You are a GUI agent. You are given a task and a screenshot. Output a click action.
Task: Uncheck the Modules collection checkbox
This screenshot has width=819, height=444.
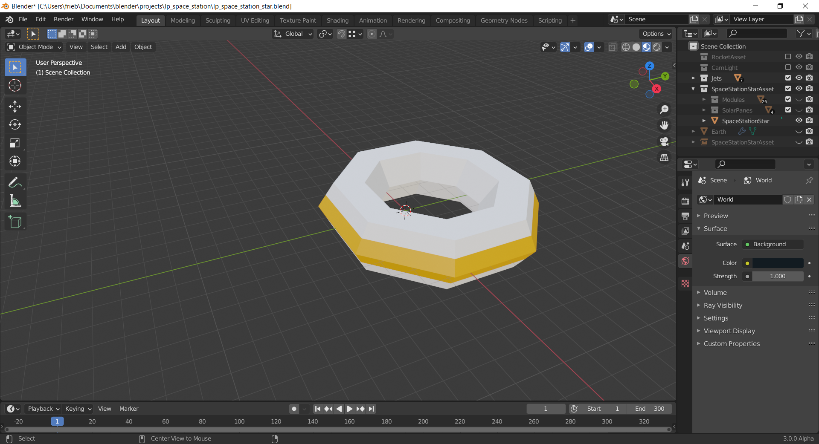tap(788, 99)
